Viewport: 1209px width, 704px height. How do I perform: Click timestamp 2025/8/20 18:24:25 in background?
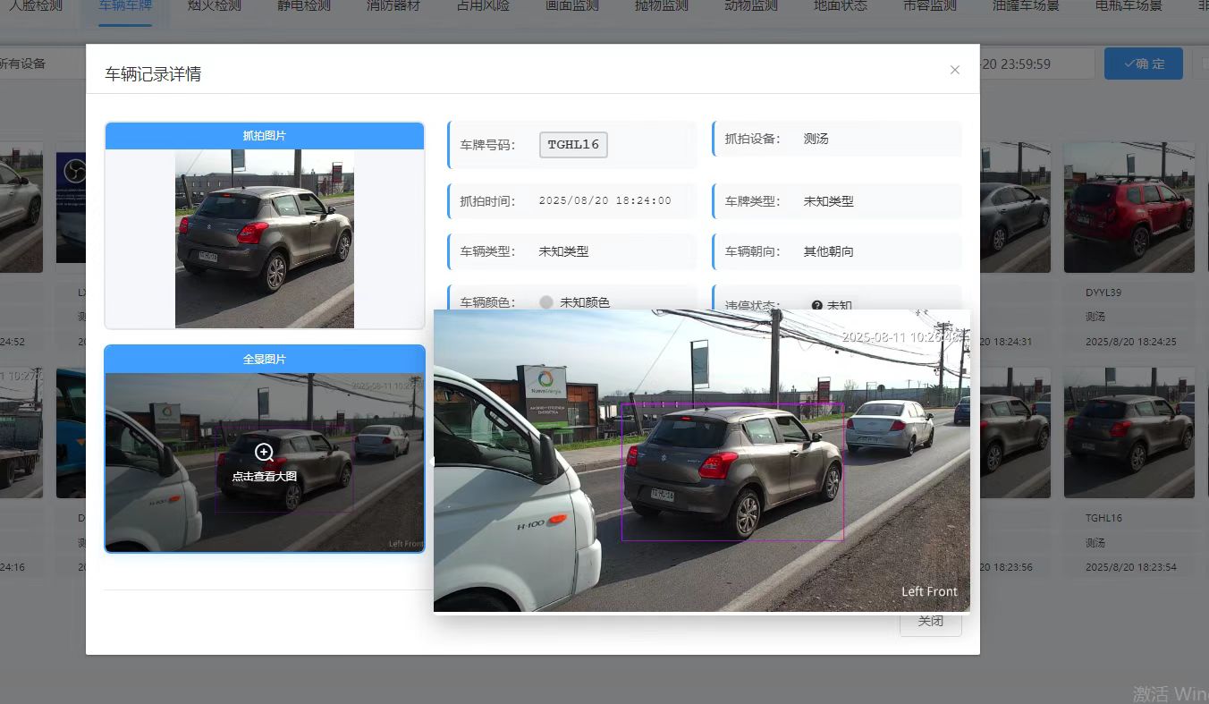pos(1131,342)
